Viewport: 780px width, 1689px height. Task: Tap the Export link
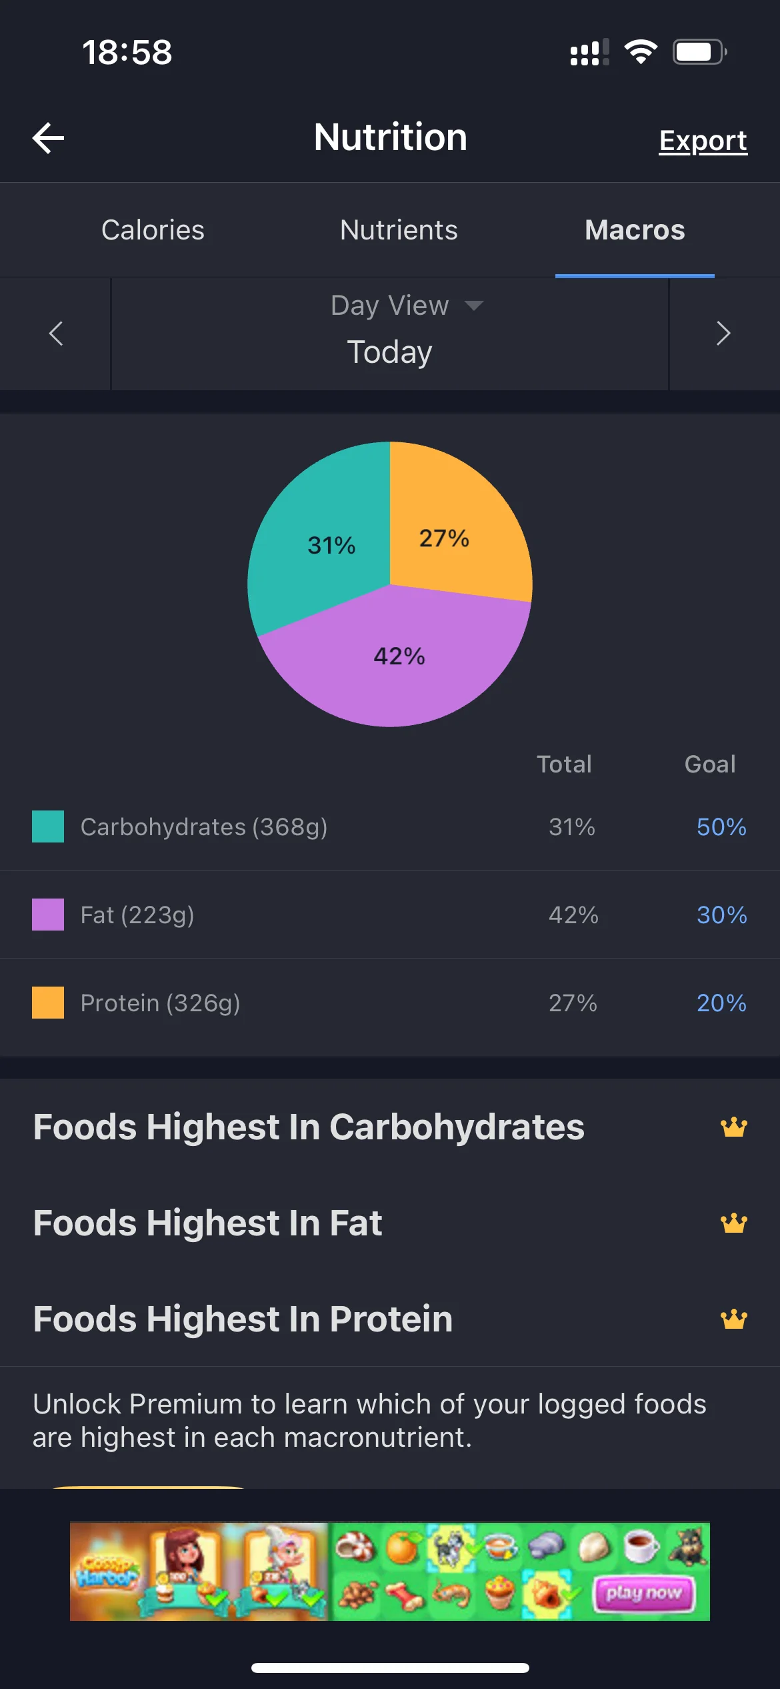tap(703, 141)
